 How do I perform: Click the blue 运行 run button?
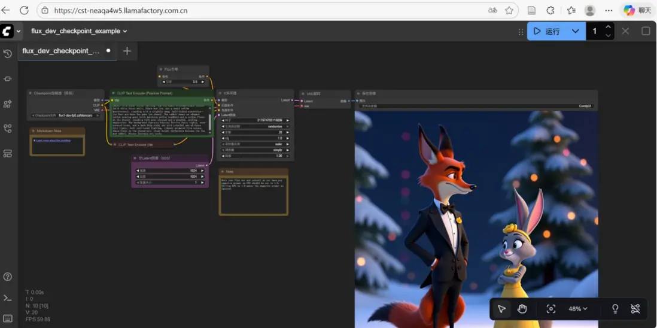pos(547,31)
